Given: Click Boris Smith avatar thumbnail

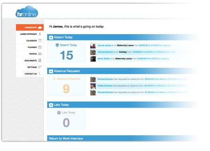Looking at the screenshot, I should point(93,59).
